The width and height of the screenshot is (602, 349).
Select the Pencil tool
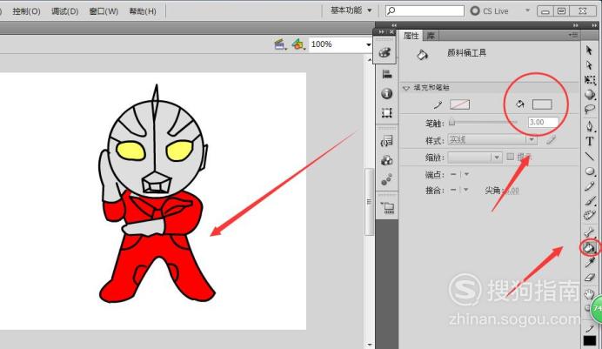pos(590,186)
